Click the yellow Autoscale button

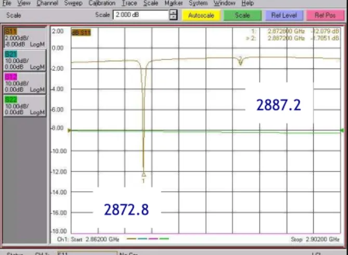point(201,15)
